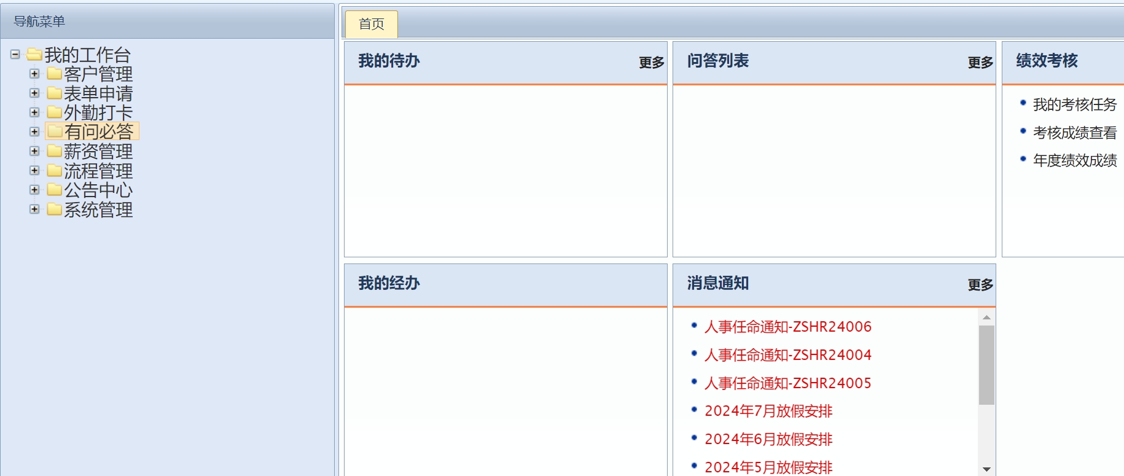Expand the 薪资管理 tree node

[34, 151]
